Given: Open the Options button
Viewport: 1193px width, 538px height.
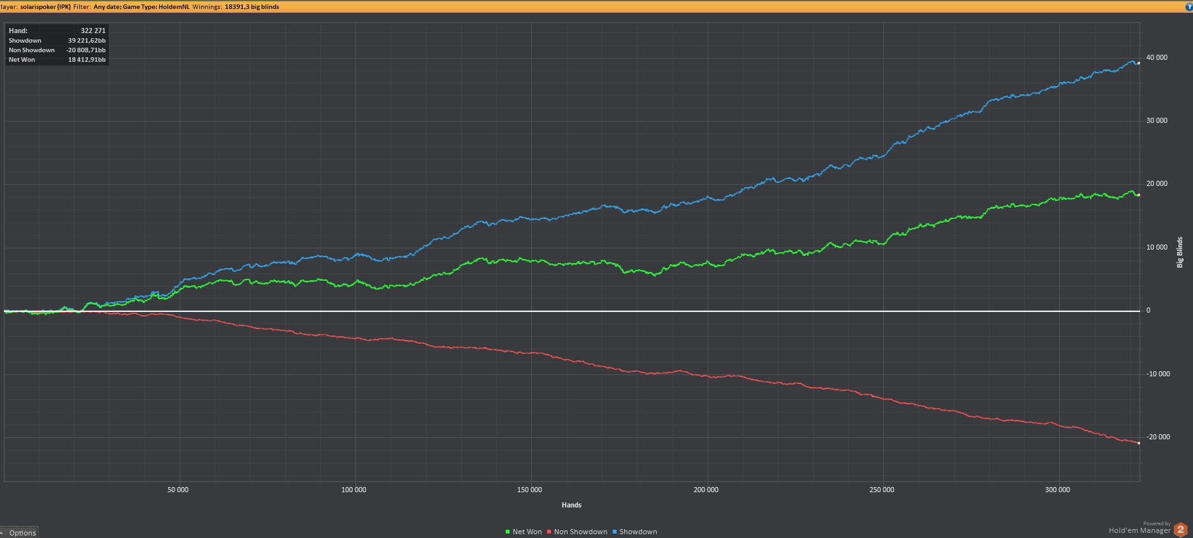Looking at the screenshot, I should pyautogui.click(x=19, y=533).
